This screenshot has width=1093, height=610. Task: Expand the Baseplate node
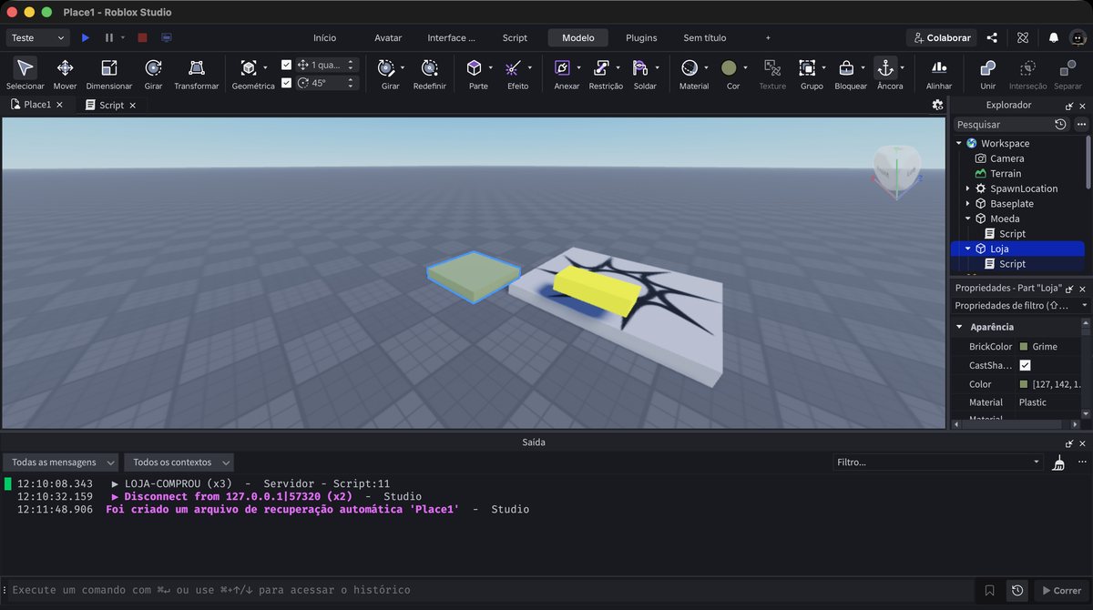968,204
